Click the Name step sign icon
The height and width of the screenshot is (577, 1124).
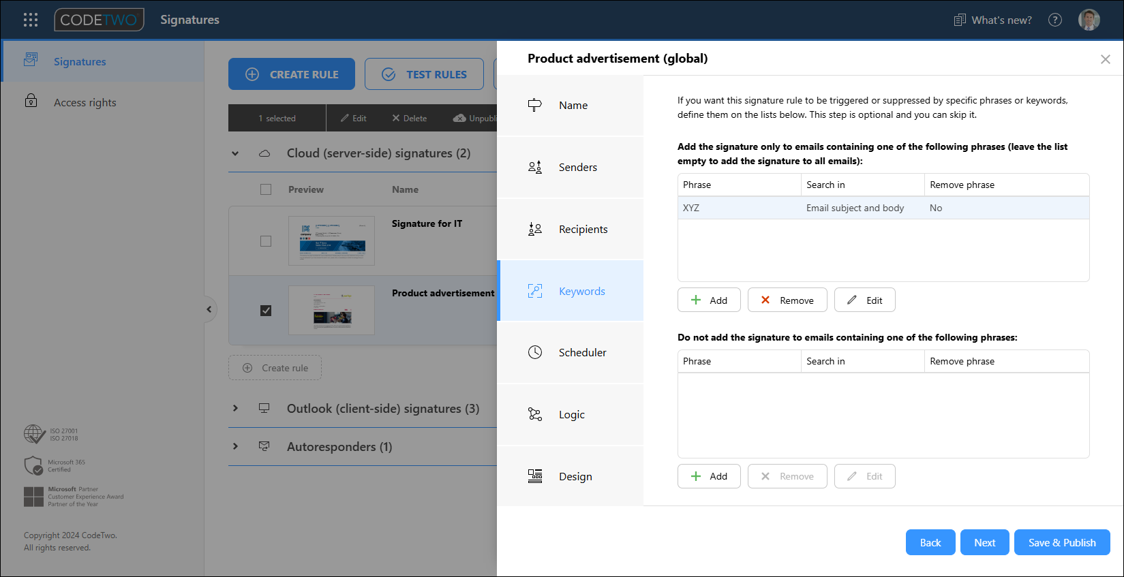pos(535,105)
